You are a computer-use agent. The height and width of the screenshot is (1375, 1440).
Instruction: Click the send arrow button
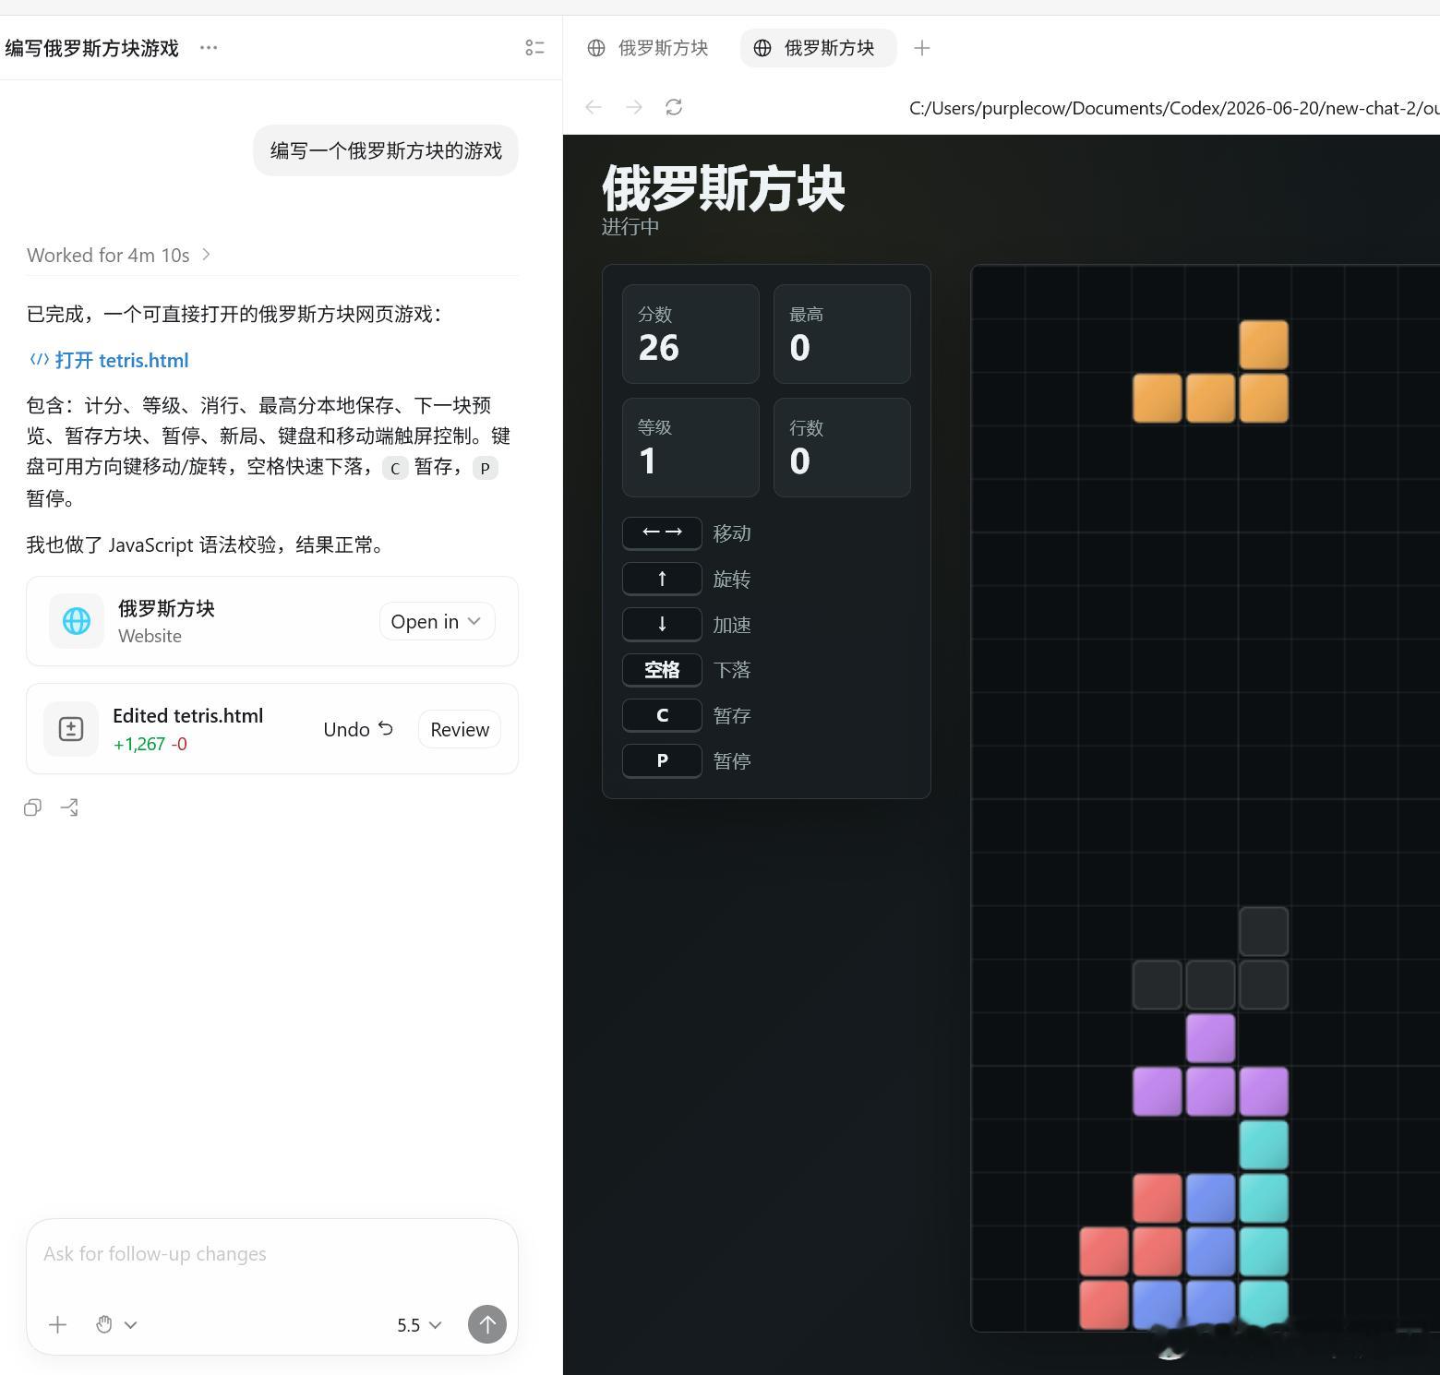(487, 1324)
